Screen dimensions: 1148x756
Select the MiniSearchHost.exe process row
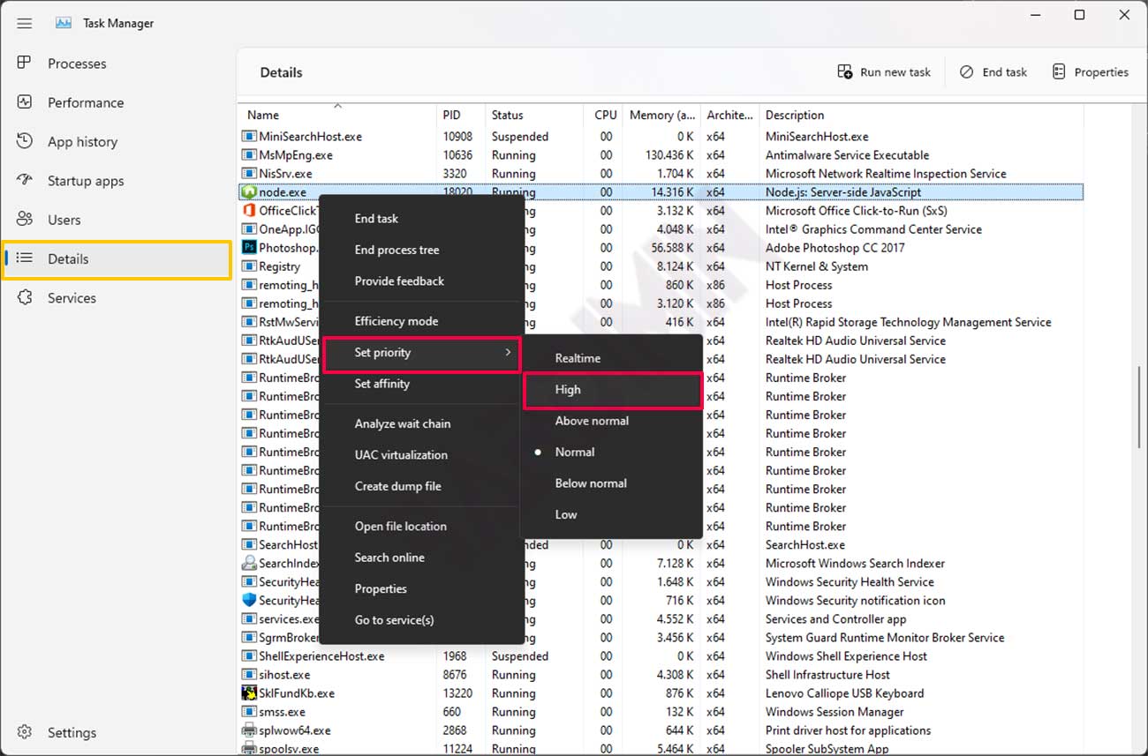pos(661,137)
